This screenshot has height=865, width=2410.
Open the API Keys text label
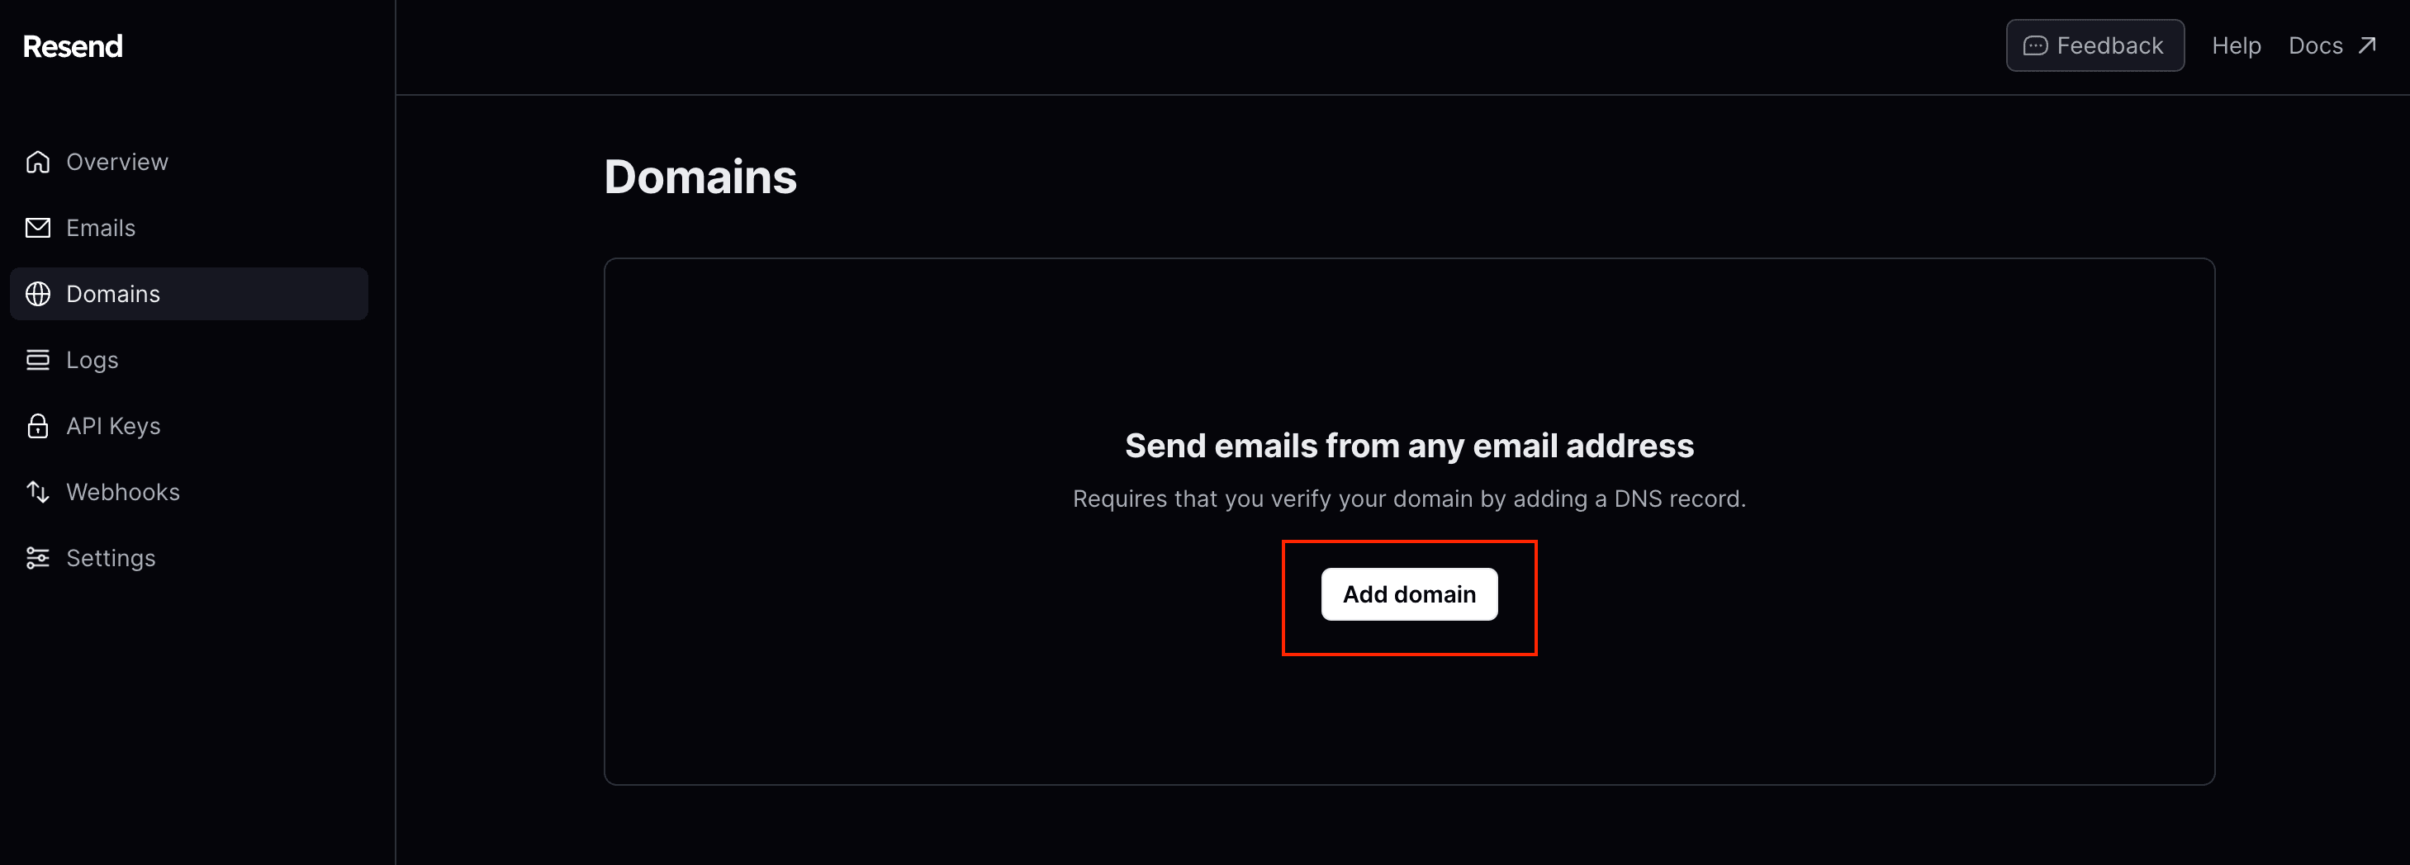(x=113, y=427)
